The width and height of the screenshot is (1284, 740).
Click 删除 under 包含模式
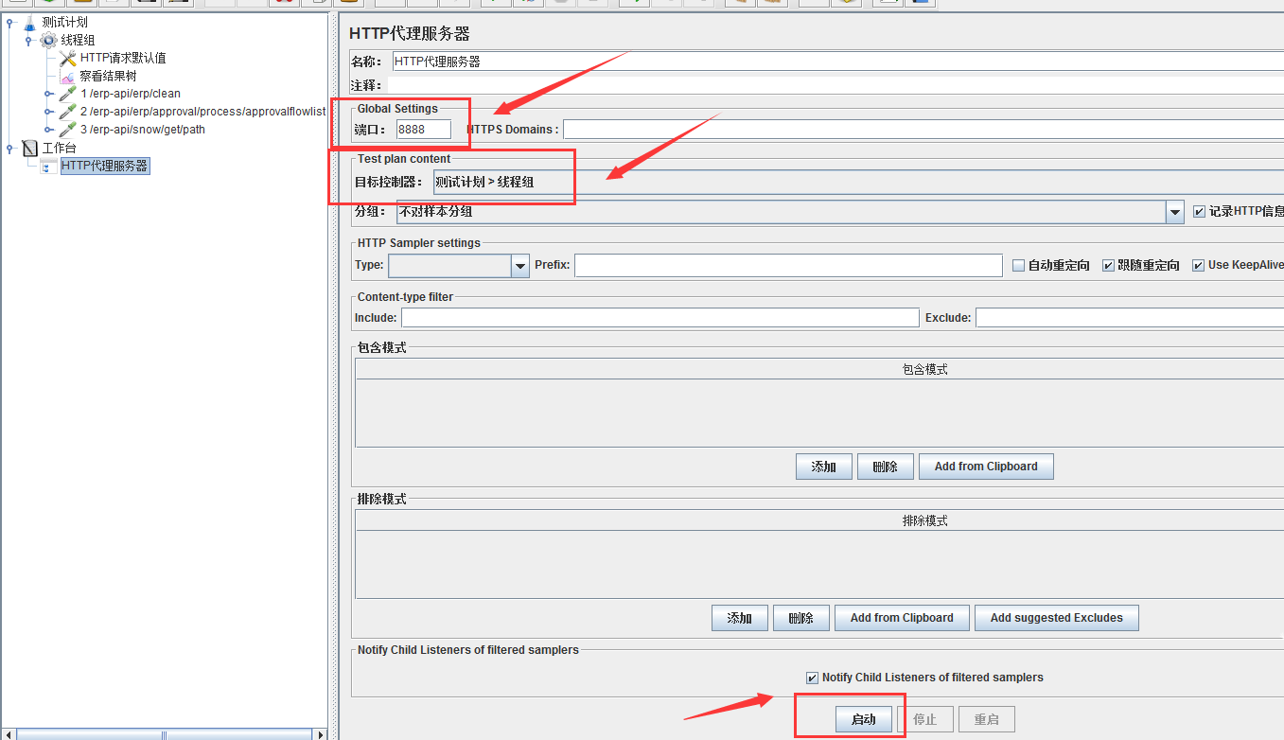coord(886,467)
